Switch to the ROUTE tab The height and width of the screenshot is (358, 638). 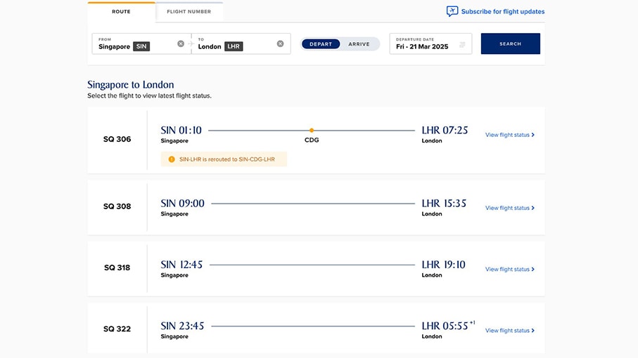pos(121,12)
